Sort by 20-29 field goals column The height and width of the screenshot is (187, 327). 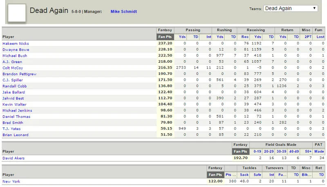tap(269, 152)
